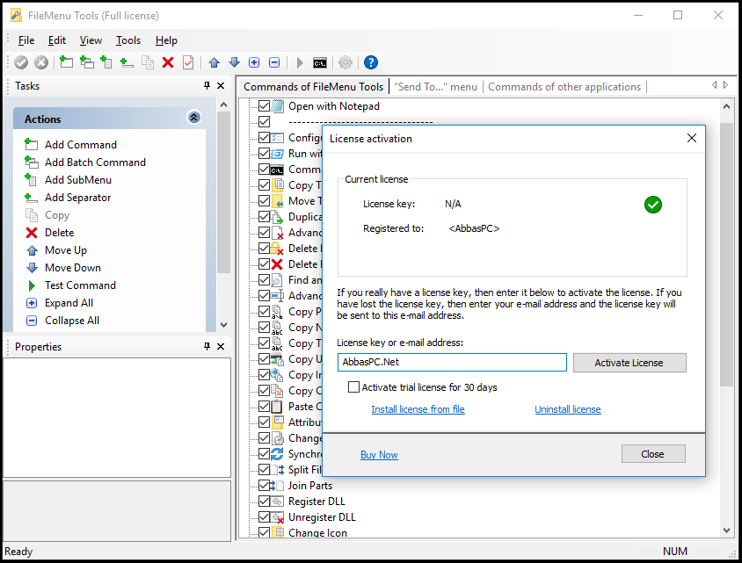Choose Add SubMenu action

coord(78,180)
